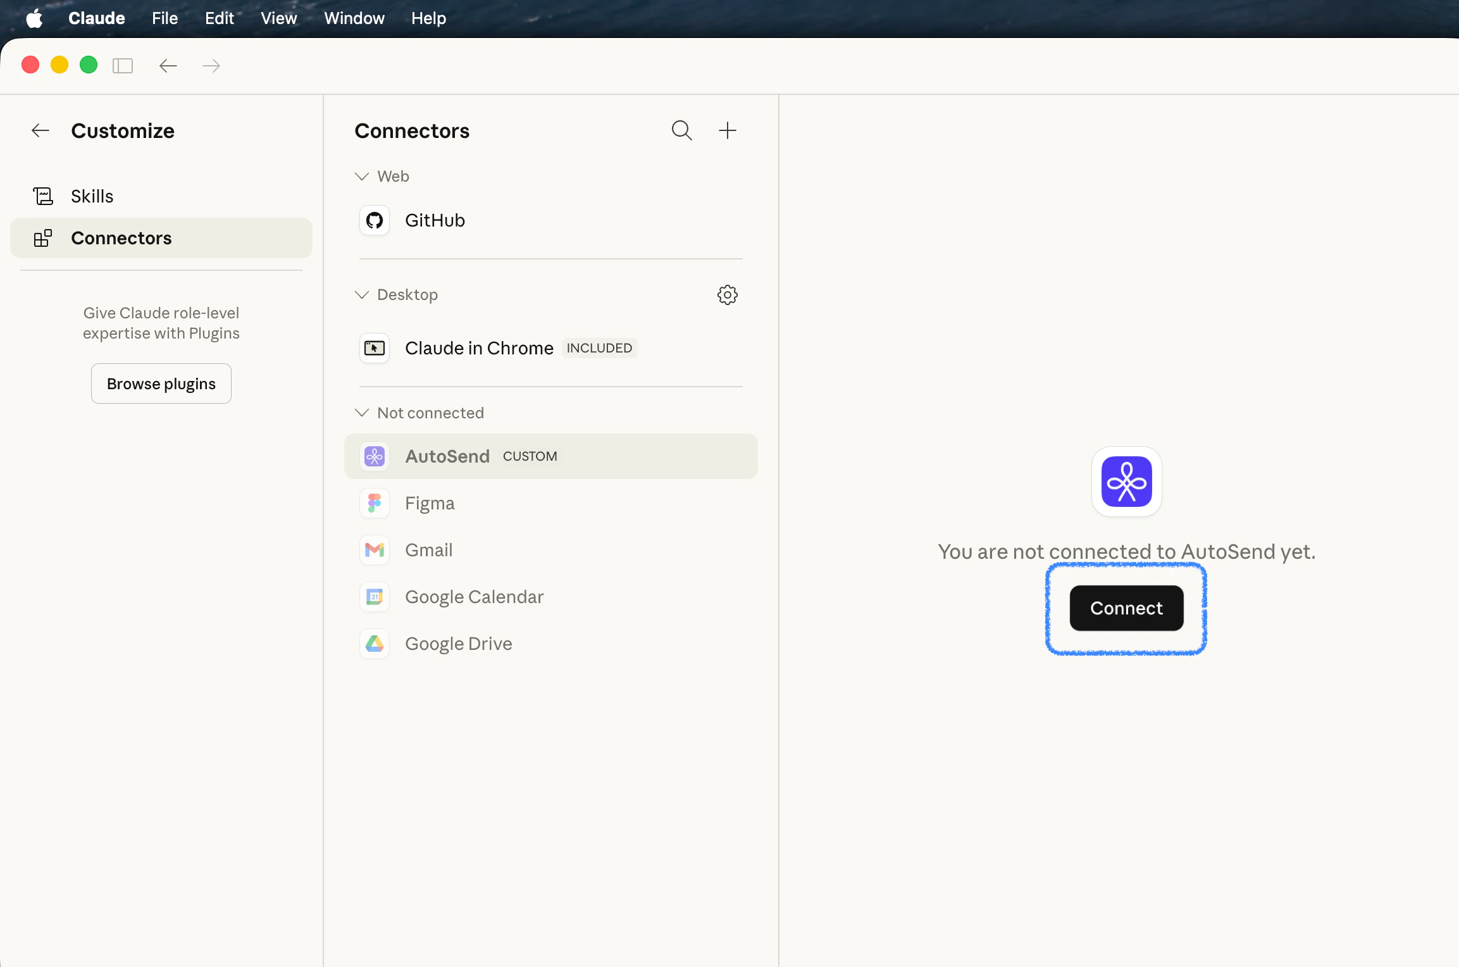Open Desktop connectors settings gear

tap(727, 295)
